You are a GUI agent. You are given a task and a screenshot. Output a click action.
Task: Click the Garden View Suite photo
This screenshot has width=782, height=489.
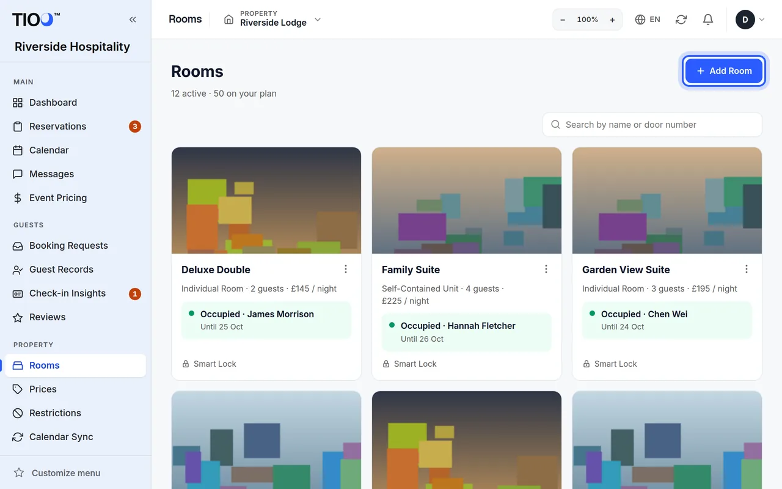[667, 200]
